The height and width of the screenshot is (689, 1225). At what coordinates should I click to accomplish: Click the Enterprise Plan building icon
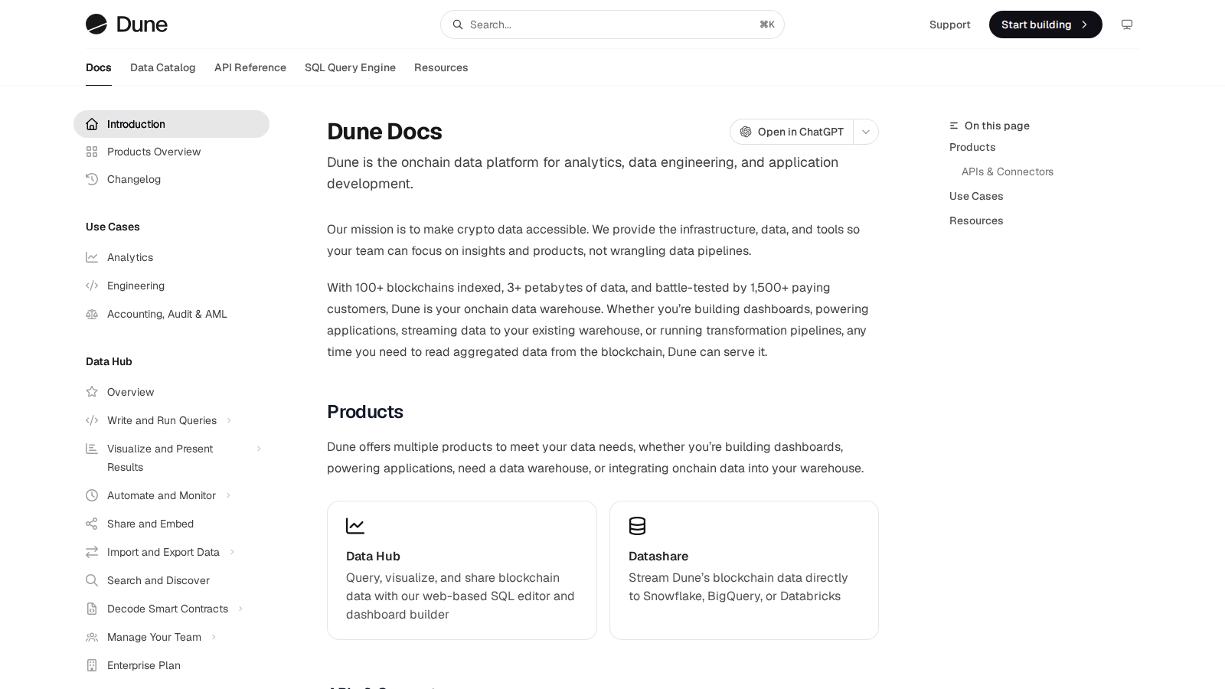pyautogui.click(x=92, y=665)
